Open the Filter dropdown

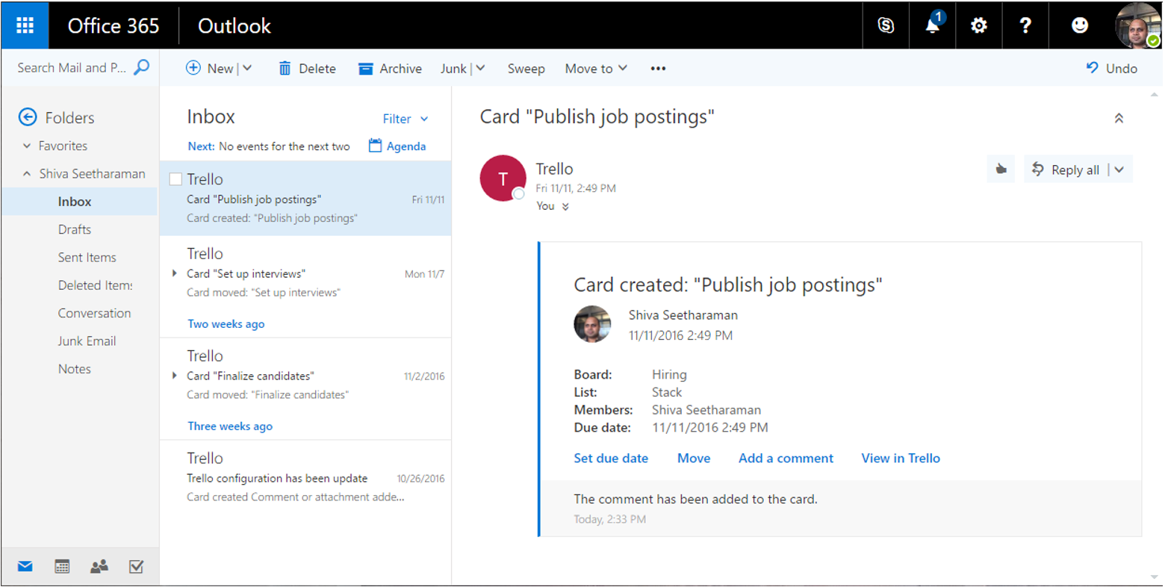click(406, 119)
